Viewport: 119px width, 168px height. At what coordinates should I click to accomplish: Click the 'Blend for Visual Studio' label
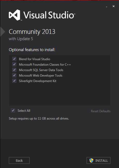[x=34, y=59]
